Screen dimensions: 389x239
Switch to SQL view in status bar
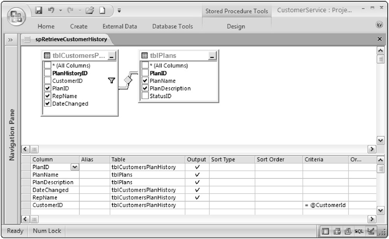tap(359, 231)
